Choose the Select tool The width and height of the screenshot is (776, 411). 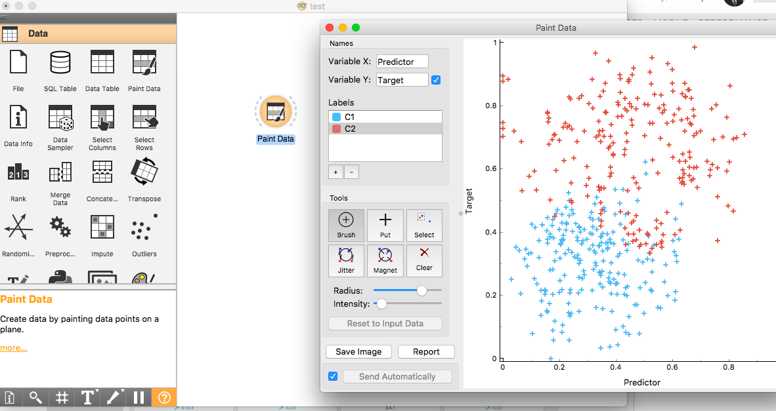(424, 225)
